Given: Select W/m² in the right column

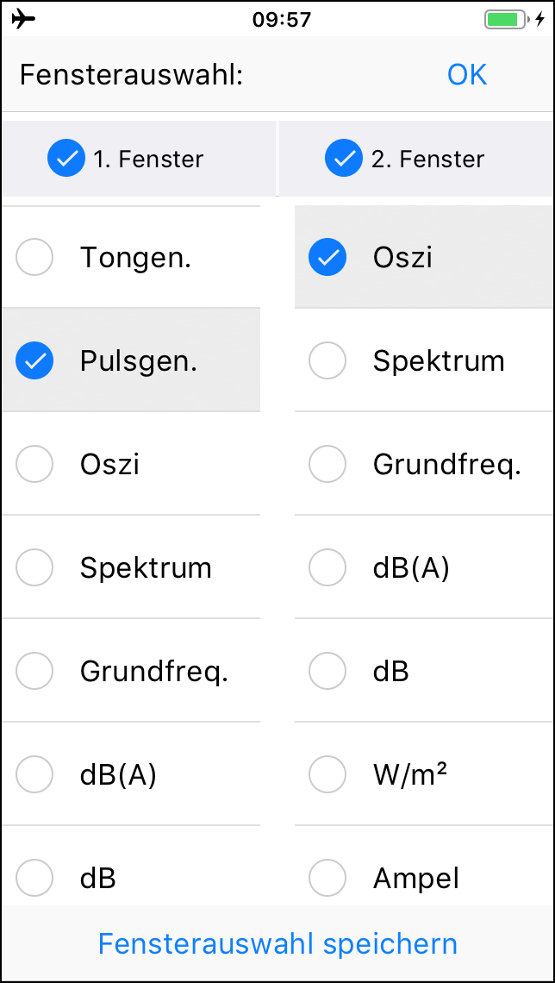Looking at the screenshot, I should [327, 774].
